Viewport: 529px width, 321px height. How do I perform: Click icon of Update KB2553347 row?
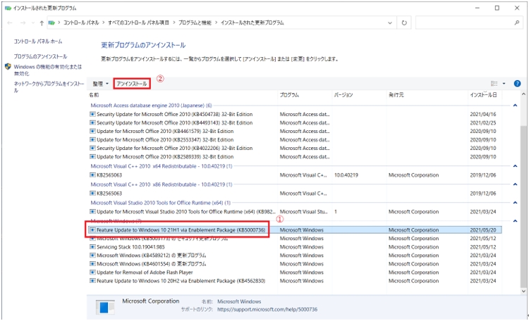(92, 139)
